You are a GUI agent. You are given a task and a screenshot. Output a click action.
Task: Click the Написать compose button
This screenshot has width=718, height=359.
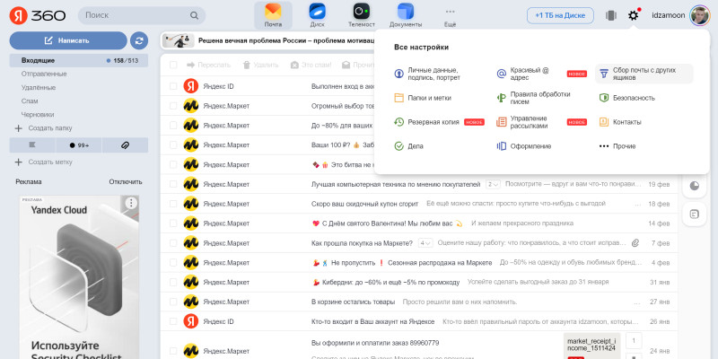[x=67, y=40]
